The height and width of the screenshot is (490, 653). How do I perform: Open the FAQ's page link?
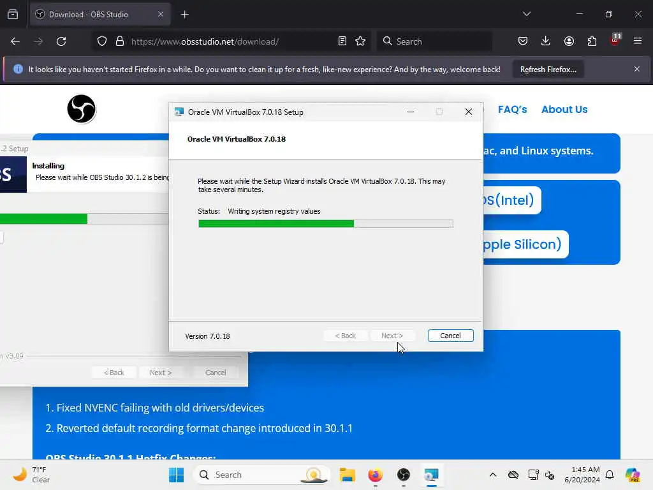tap(512, 110)
